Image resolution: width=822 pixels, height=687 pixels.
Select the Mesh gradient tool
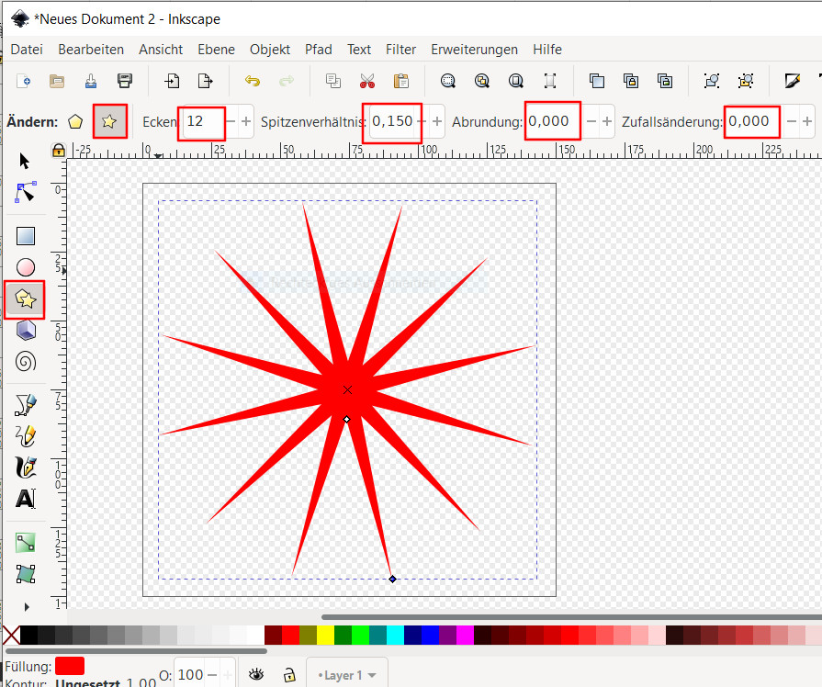(25, 574)
